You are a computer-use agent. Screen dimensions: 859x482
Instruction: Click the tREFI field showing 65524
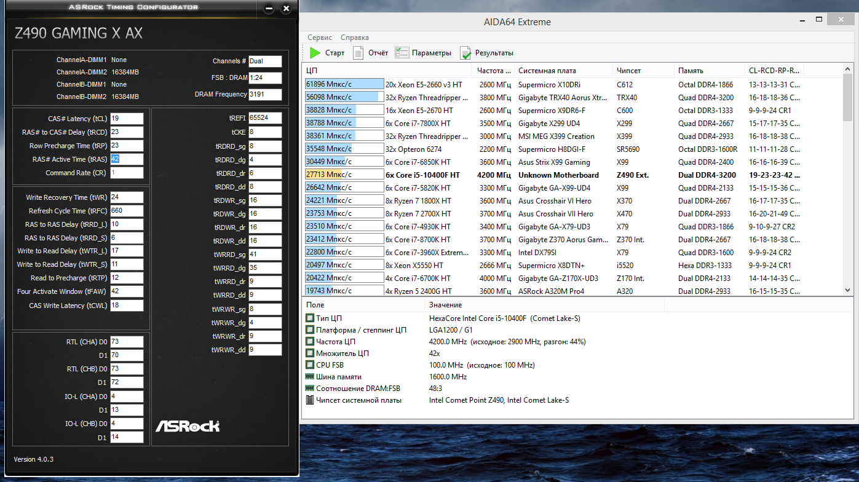pyautogui.click(x=265, y=118)
